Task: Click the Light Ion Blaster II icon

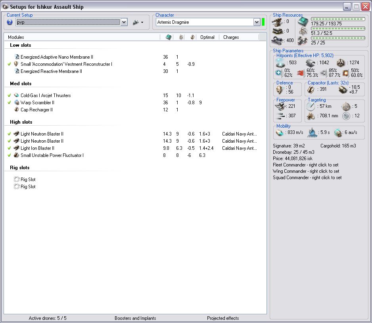Action: point(16,148)
